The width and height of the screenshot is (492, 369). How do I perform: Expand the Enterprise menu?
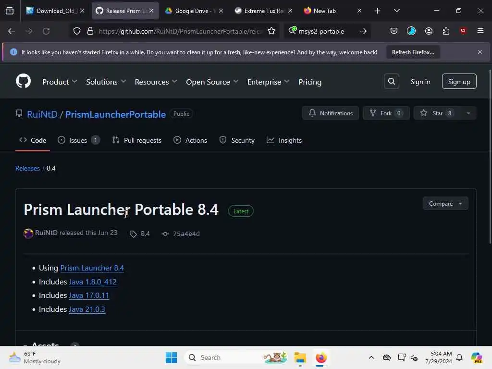coord(268,82)
